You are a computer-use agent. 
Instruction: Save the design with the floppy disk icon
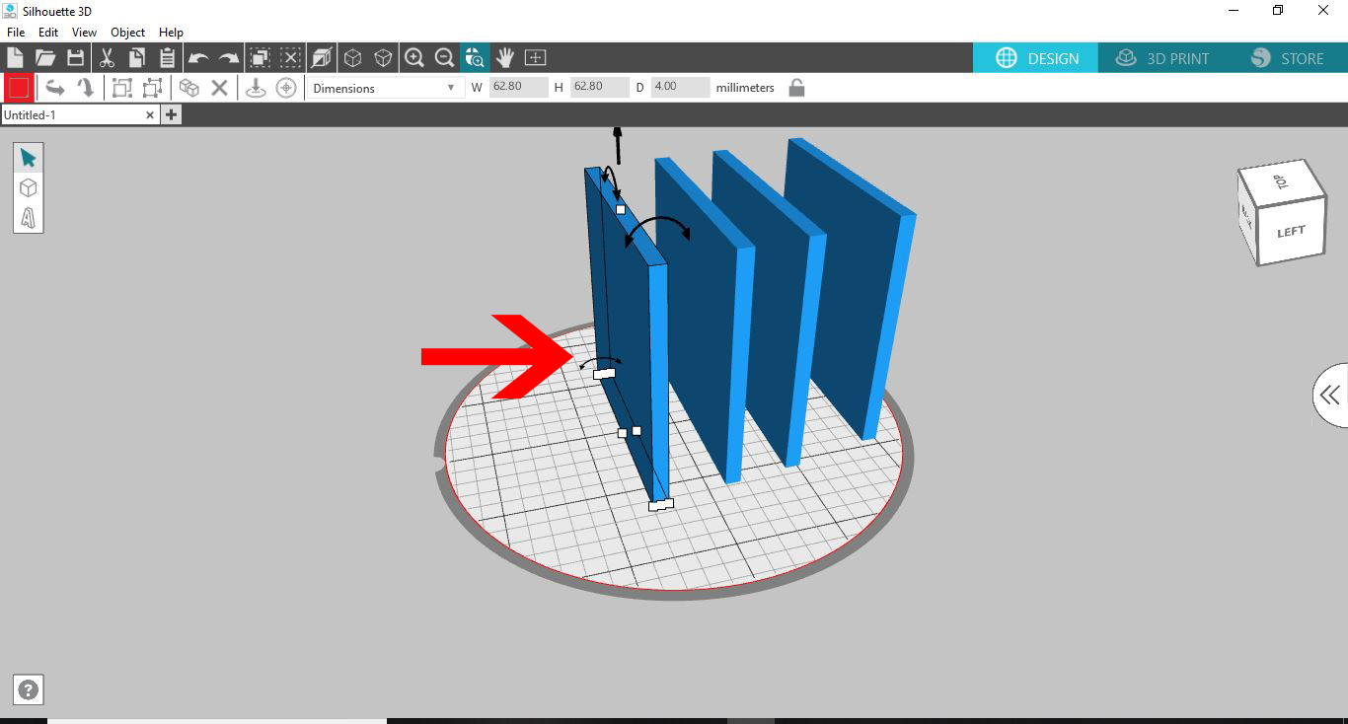pyautogui.click(x=76, y=57)
